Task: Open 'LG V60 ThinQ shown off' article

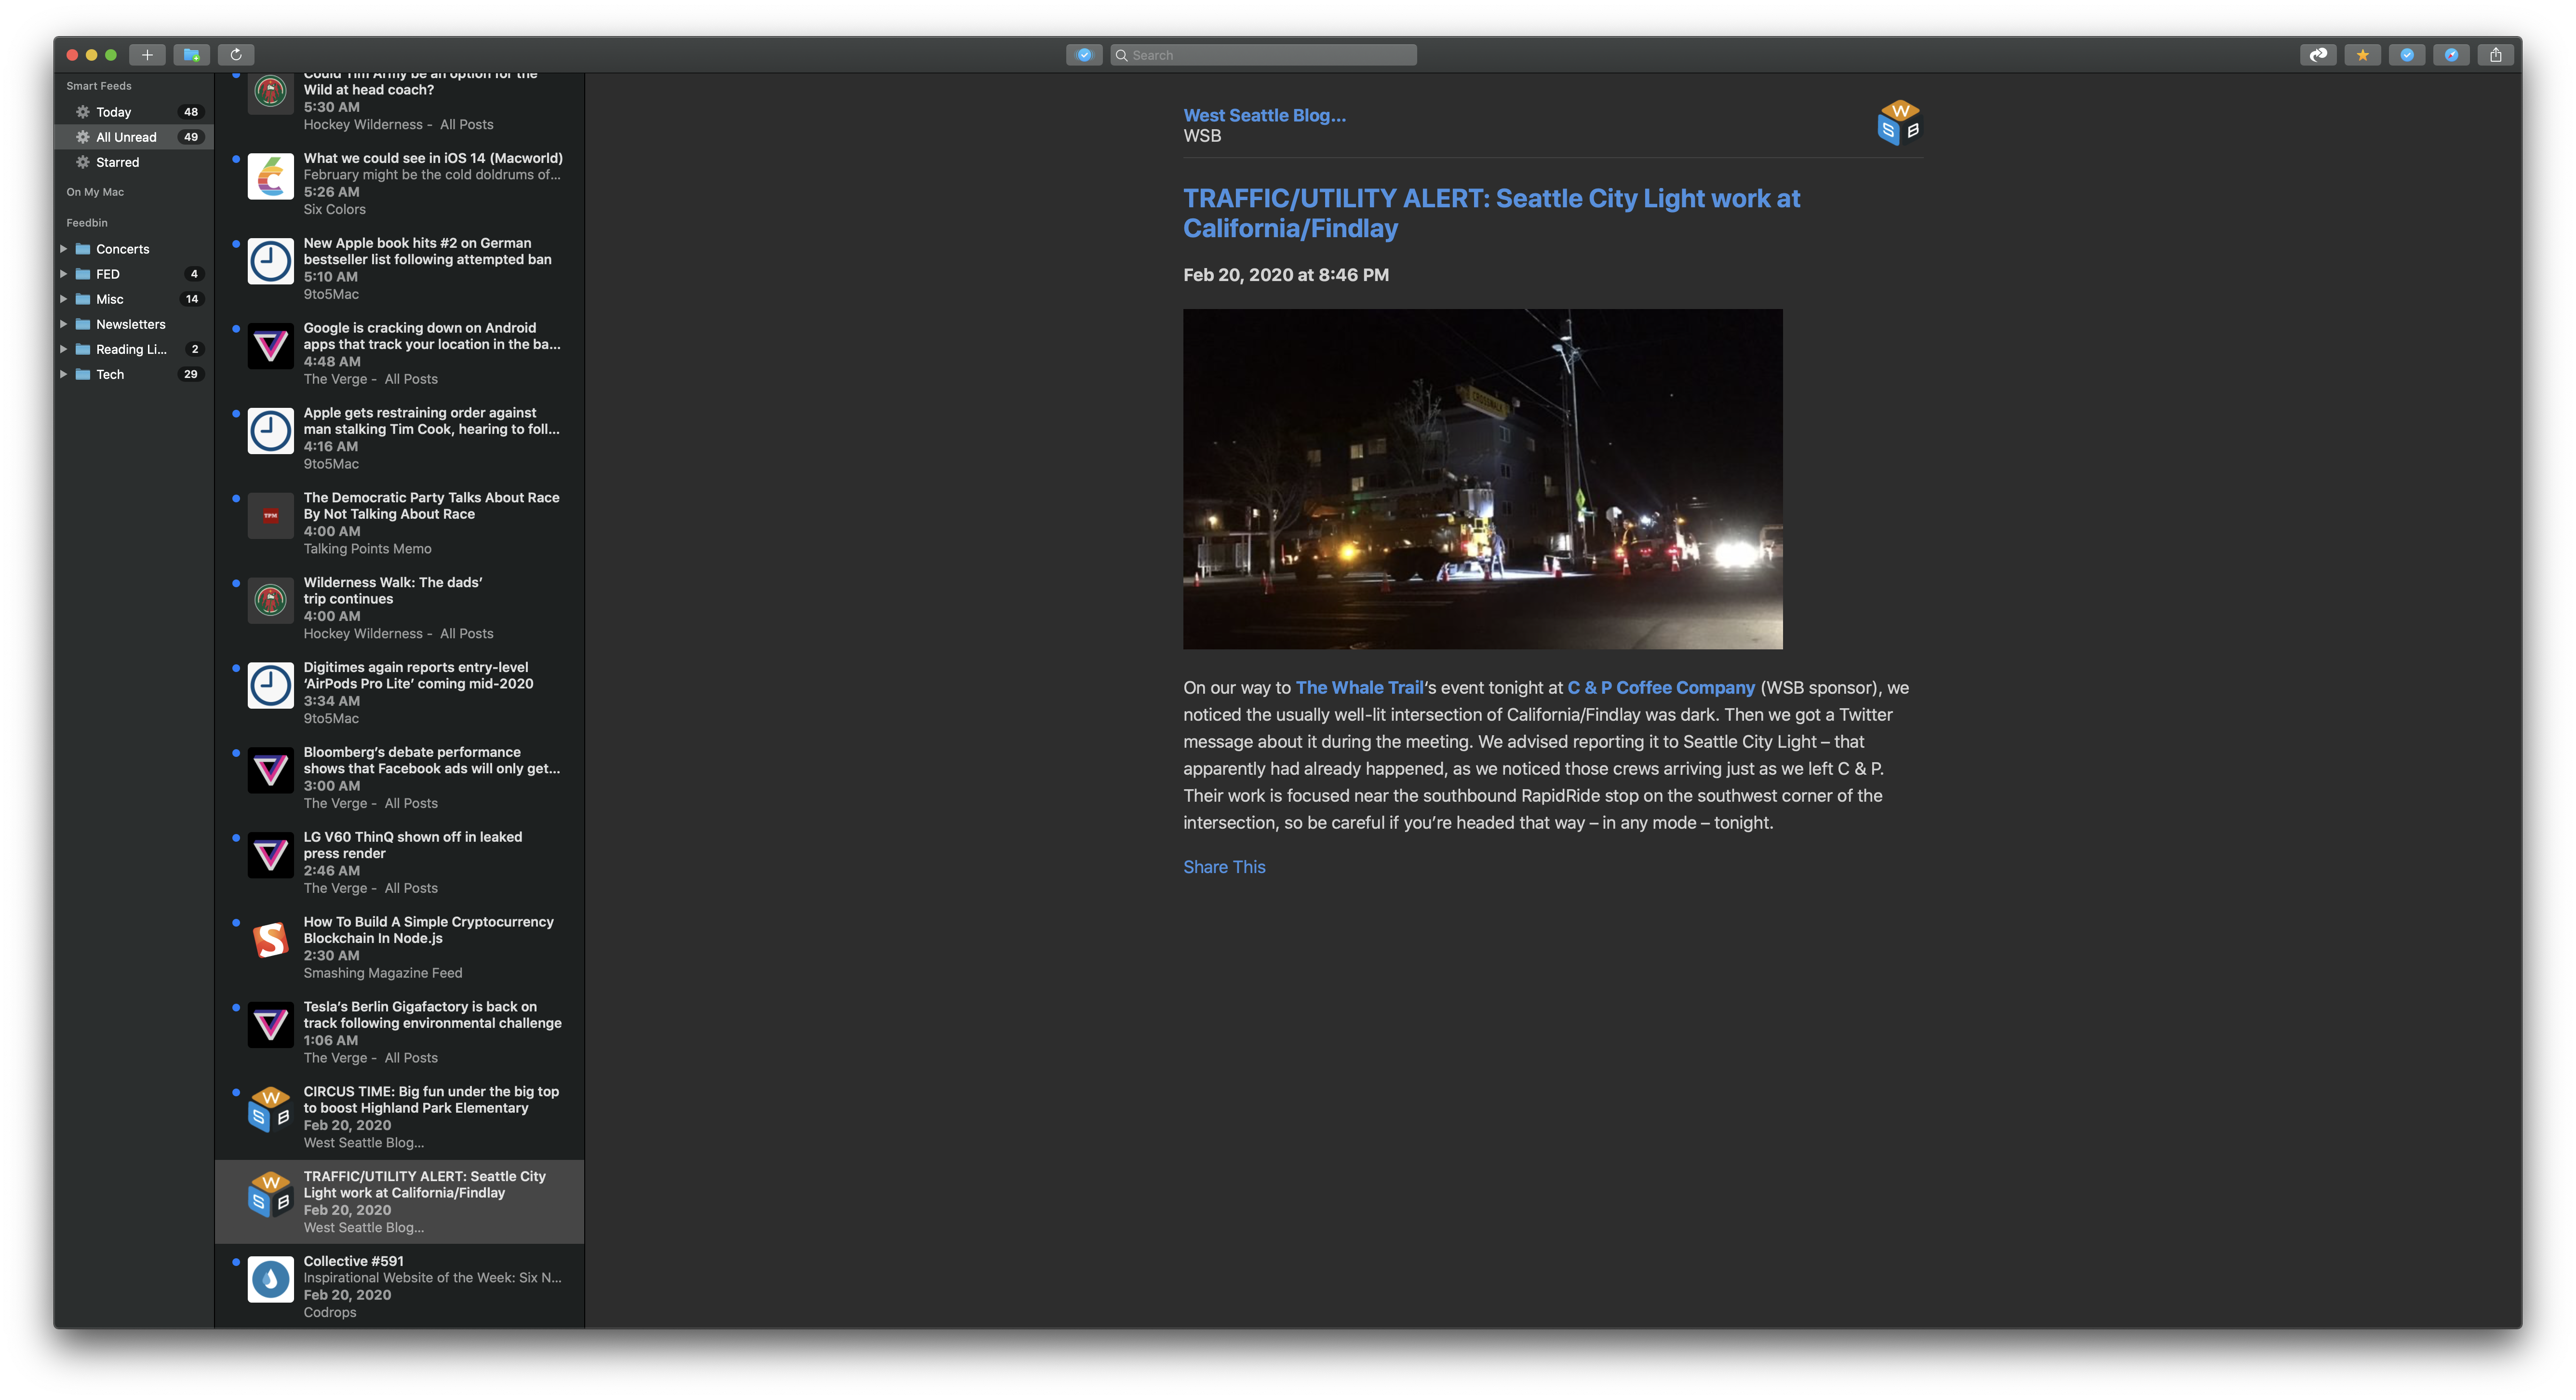Action: [x=400, y=862]
